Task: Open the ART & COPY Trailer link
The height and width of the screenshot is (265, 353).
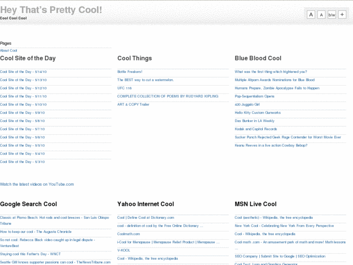Action: point(133,105)
